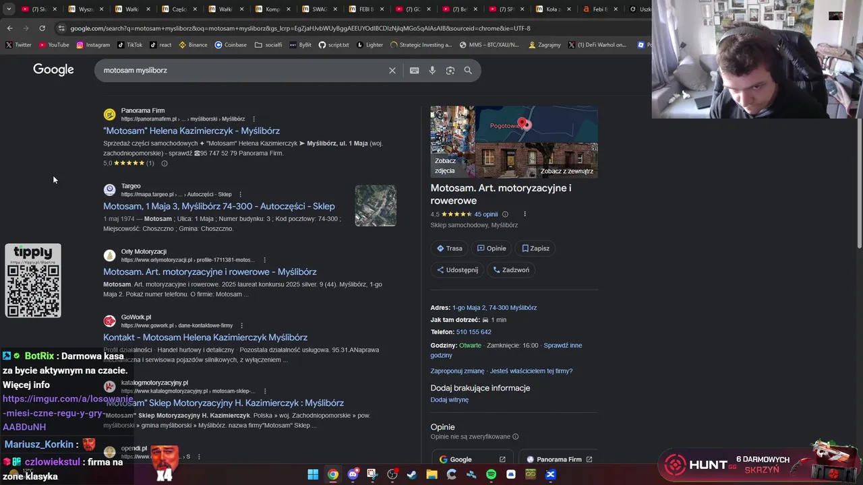Open Google reviews source button

tap(472, 459)
